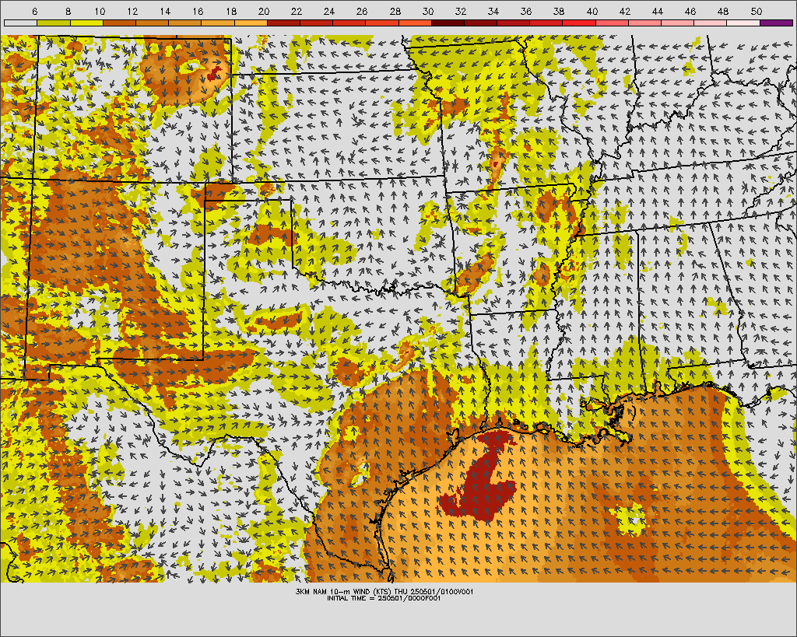The height and width of the screenshot is (637, 797).
Task: Select the purple swatch above 50 knots
Action: pyautogui.click(x=777, y=23)
